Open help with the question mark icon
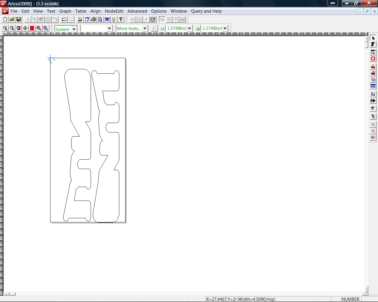 (x=121, y=19)
